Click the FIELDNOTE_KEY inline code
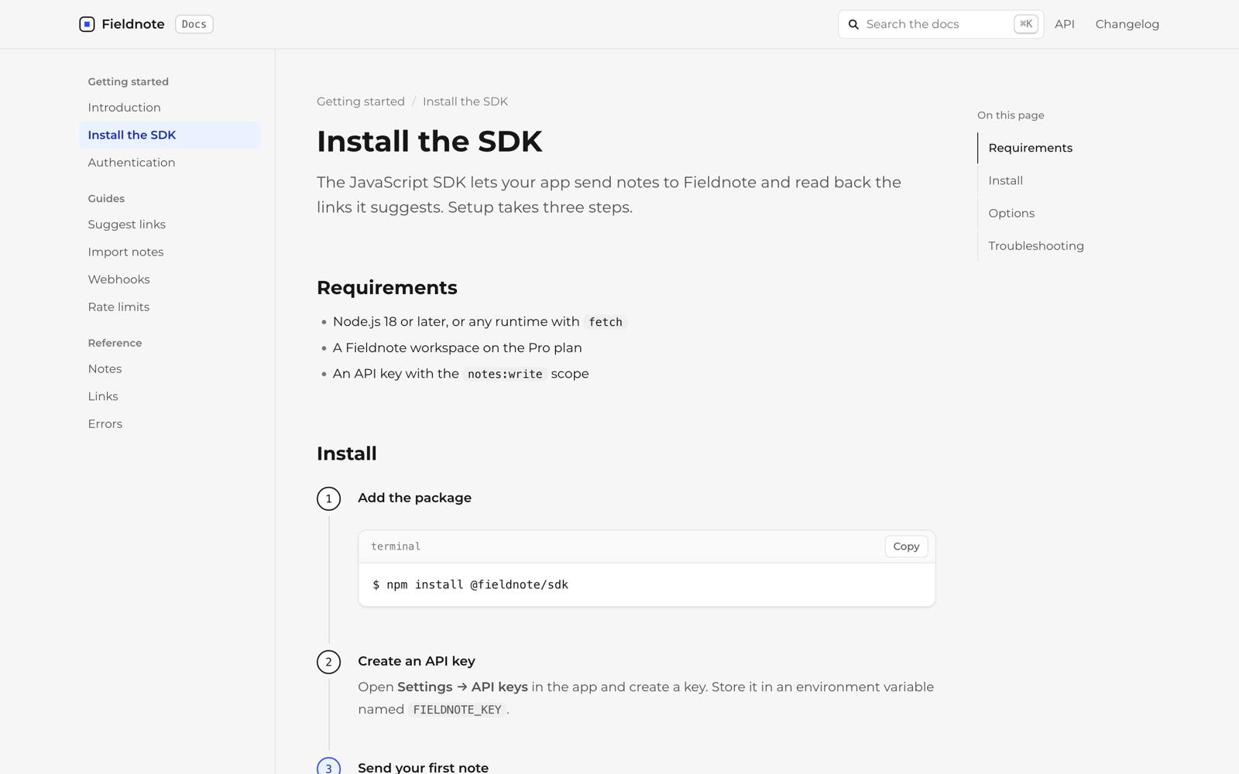Screen dimensions: 1239x774 tap(457, 710)
